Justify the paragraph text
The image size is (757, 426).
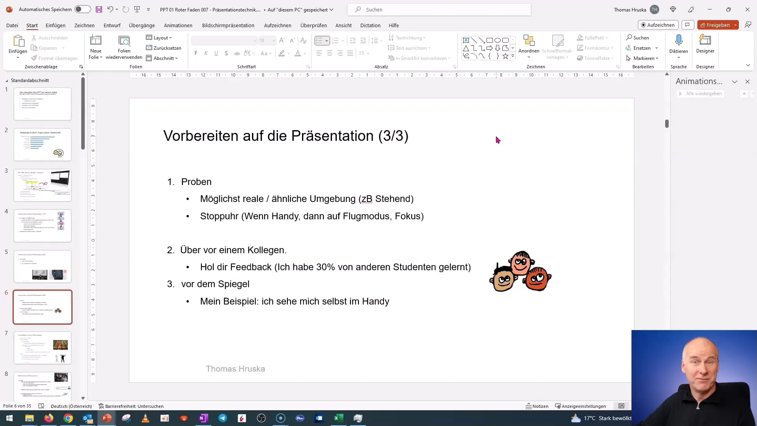[x=350, y=53]
